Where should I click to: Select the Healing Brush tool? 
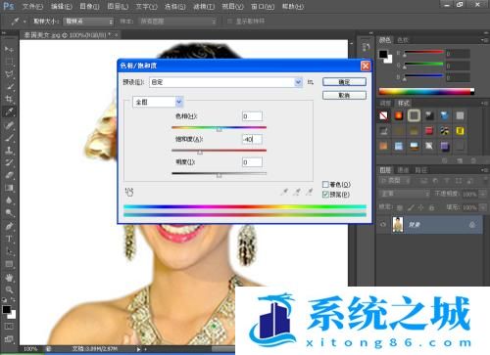(x=9, y=125)
